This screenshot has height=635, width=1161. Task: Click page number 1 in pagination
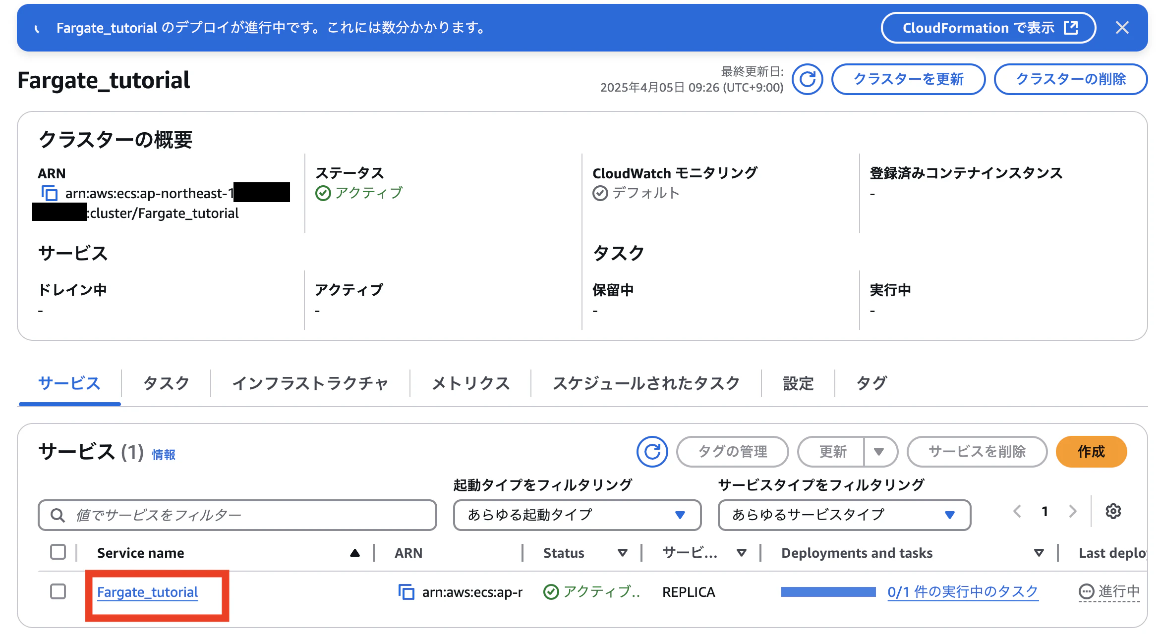pyautogui.click(x=1045, y=511)
